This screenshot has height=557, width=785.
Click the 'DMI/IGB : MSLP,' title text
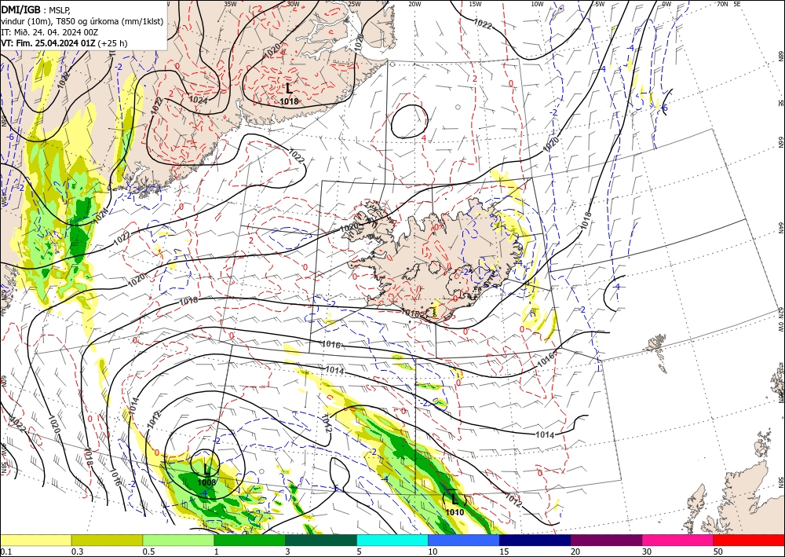click(x=35, y=9)
